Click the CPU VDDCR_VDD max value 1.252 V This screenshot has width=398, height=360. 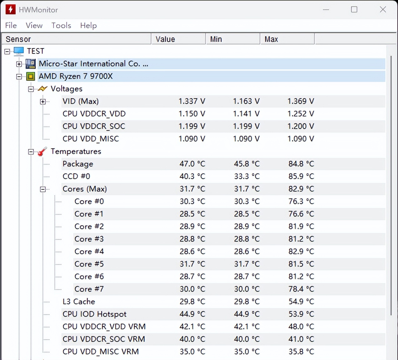click(301, 114)
